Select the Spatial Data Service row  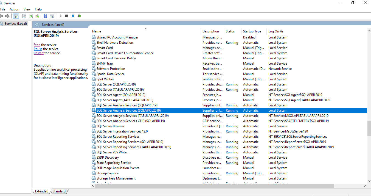click(x=229, y=74)
